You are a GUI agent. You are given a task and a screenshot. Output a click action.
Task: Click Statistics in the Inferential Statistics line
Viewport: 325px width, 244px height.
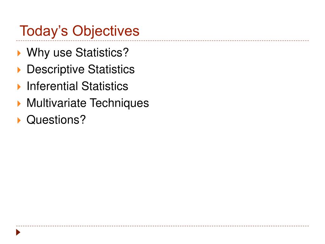(105, 86)
